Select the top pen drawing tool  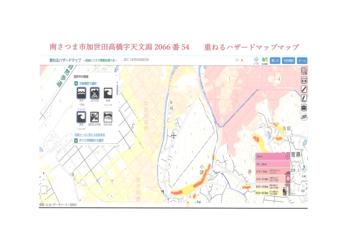[304, 89]
